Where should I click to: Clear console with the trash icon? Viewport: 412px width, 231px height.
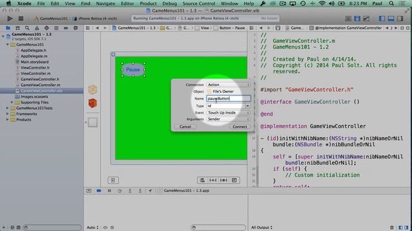pos(392,227)
